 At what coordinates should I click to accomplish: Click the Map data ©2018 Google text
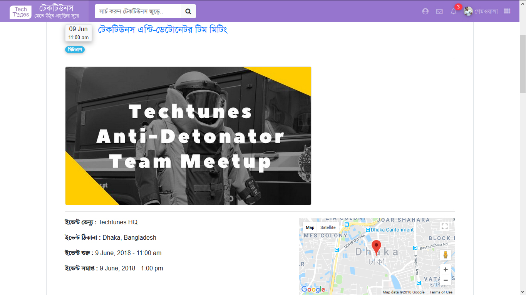[404, 292]
